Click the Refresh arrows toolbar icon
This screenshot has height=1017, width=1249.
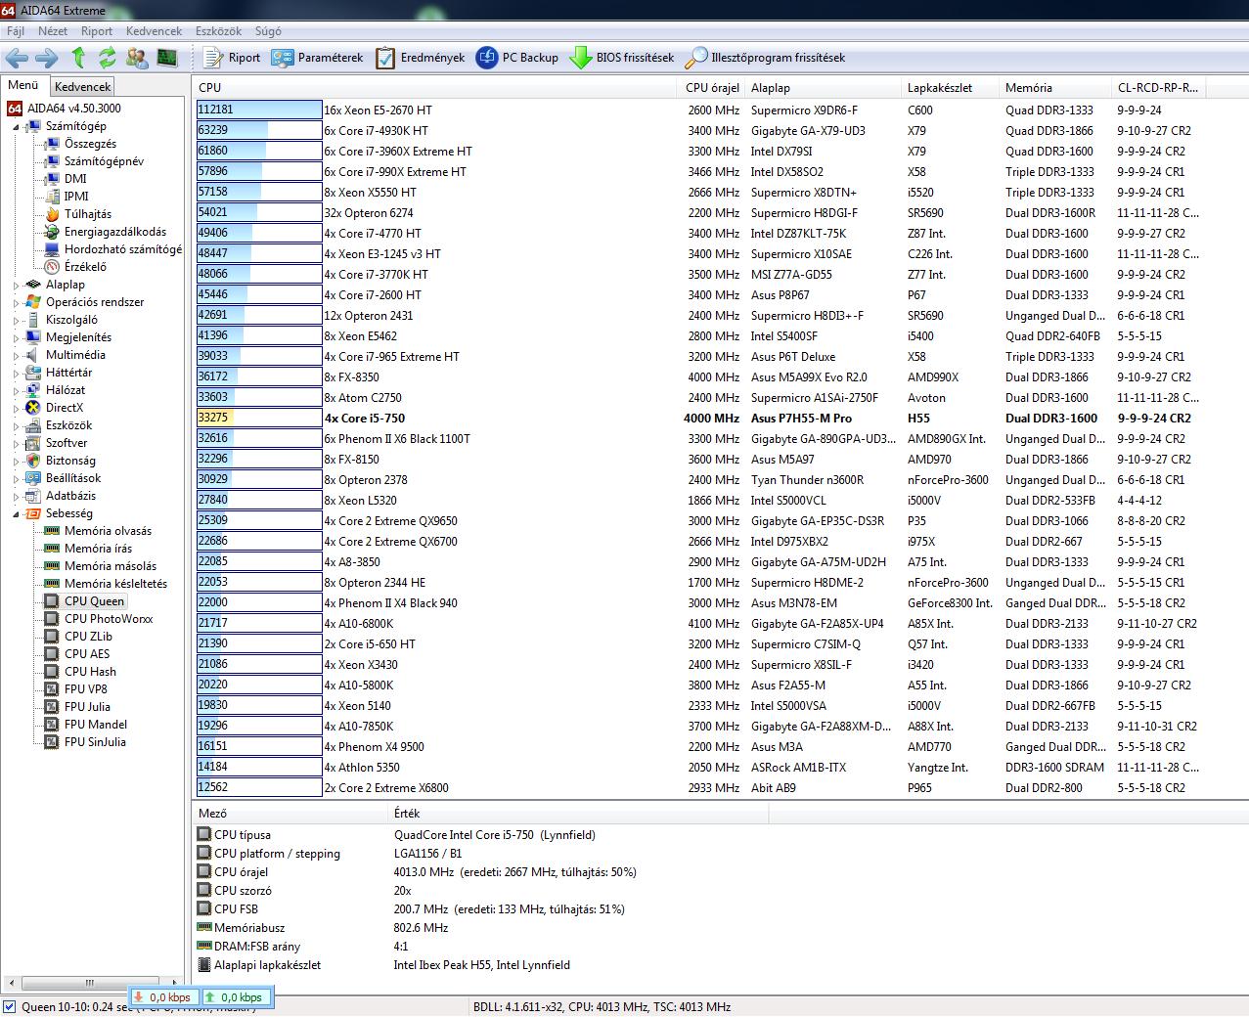(107, 58)
